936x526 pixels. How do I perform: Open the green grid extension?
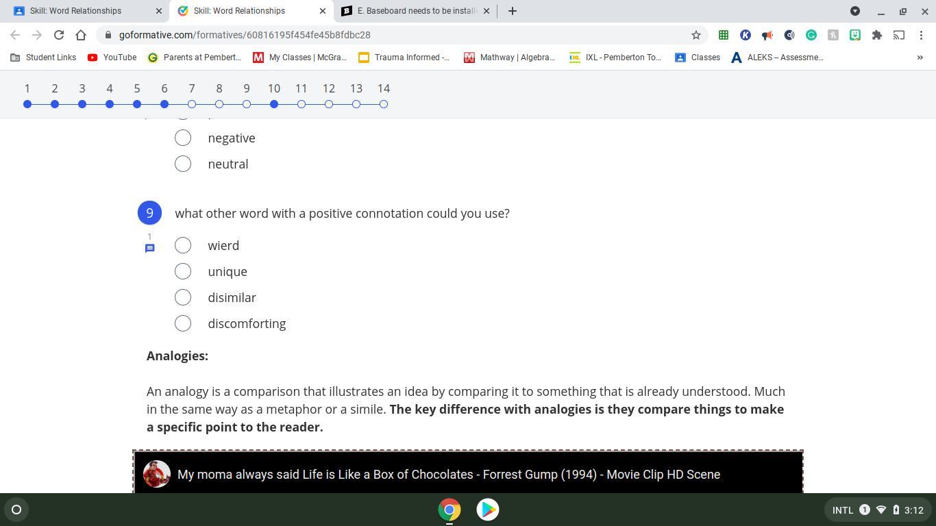click(x=724, y=35)
